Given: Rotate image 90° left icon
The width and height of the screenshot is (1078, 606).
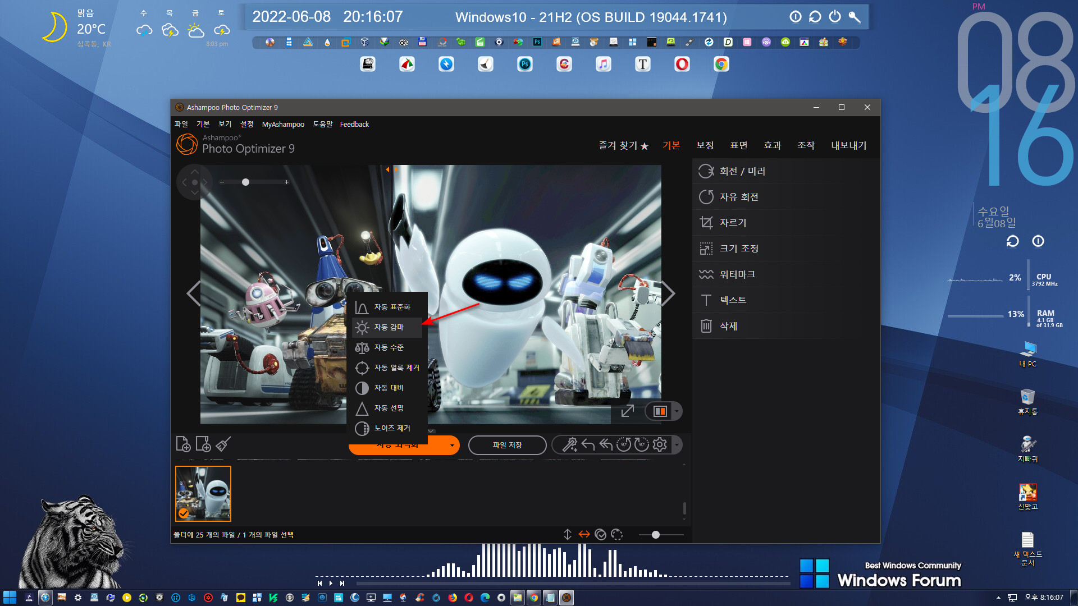Looking at the screenshot, I should [624, 445].
